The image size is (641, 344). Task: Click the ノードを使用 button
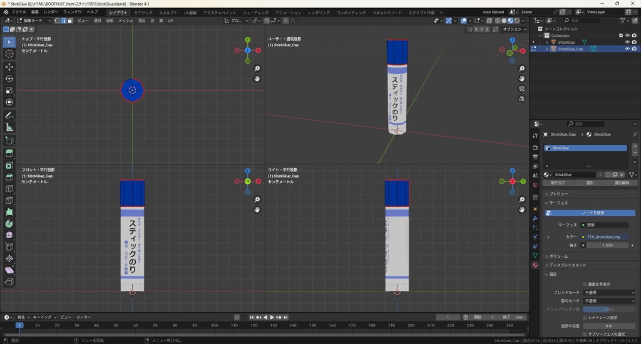[592, 213]
